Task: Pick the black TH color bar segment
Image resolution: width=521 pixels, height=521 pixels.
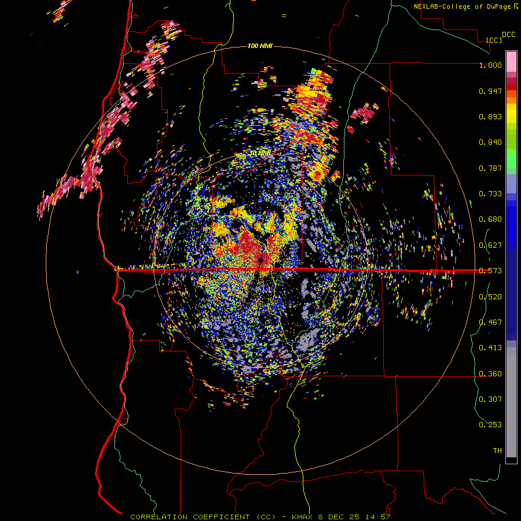Action: coord(511,460)
